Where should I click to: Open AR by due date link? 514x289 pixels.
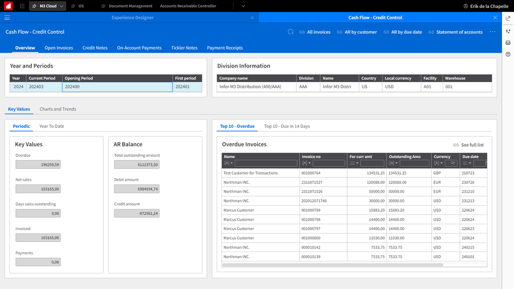402,32
